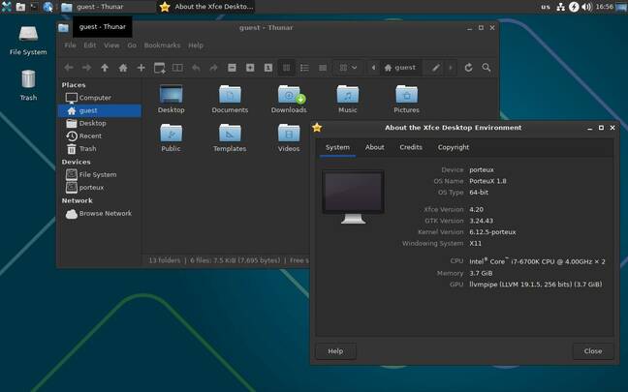Open the View menu in Thunar

point(111,45)
